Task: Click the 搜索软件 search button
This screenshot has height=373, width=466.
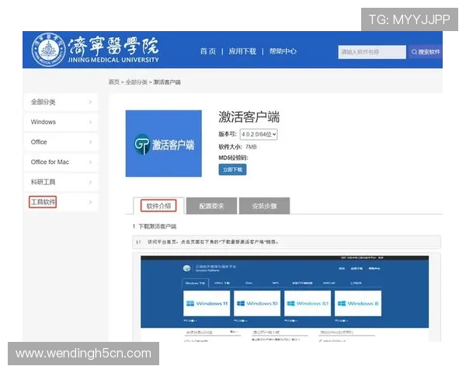Action: coord(426,52)
